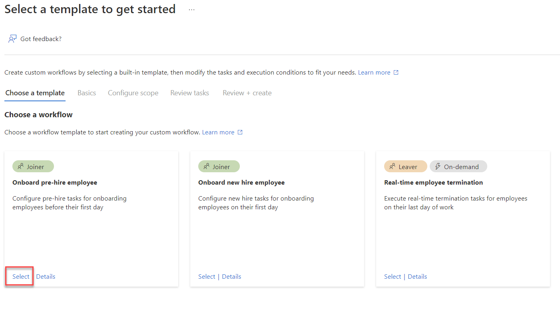Viewport: 560px width, 315px height.
Task: Click the external link icon next to top Learn more
Action: coord(396,72)
